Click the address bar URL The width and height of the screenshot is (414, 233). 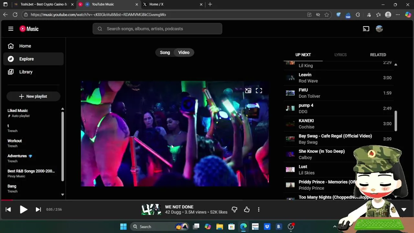point(98,15)
